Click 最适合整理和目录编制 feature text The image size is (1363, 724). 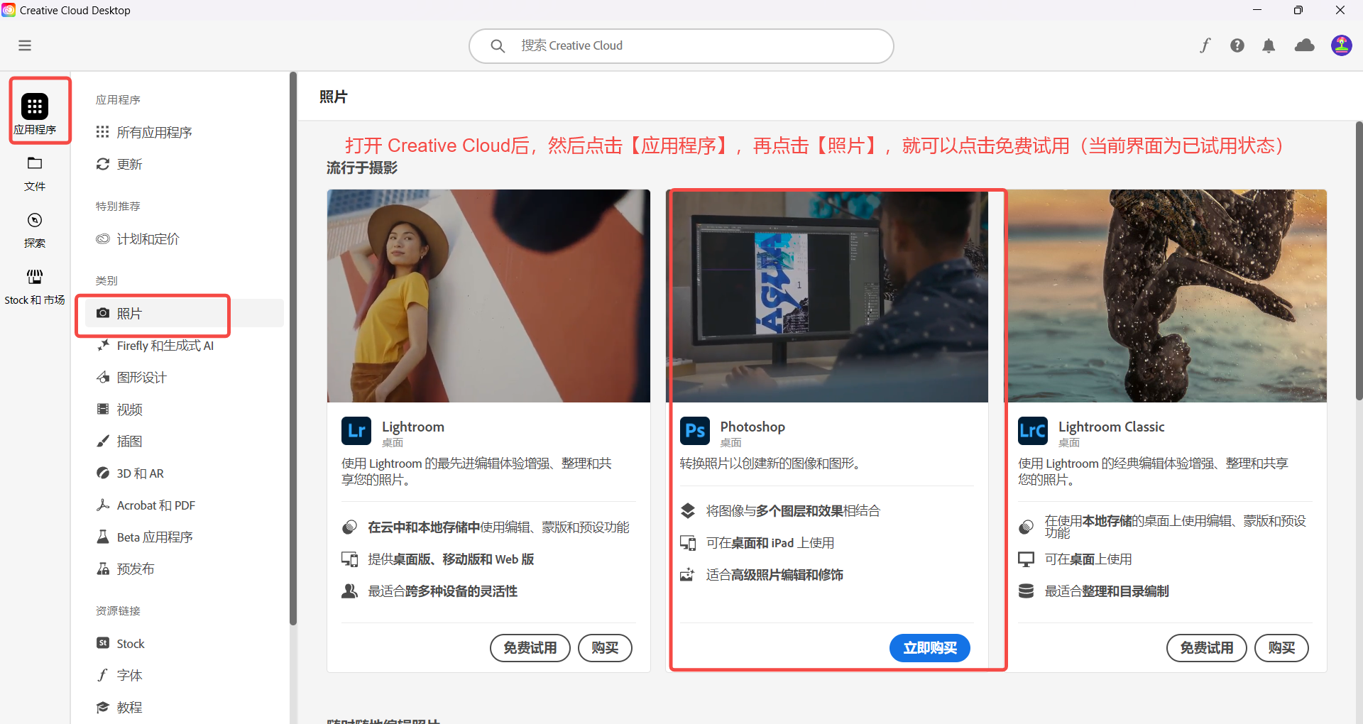pyautogui.click(x=1107, y=591)
